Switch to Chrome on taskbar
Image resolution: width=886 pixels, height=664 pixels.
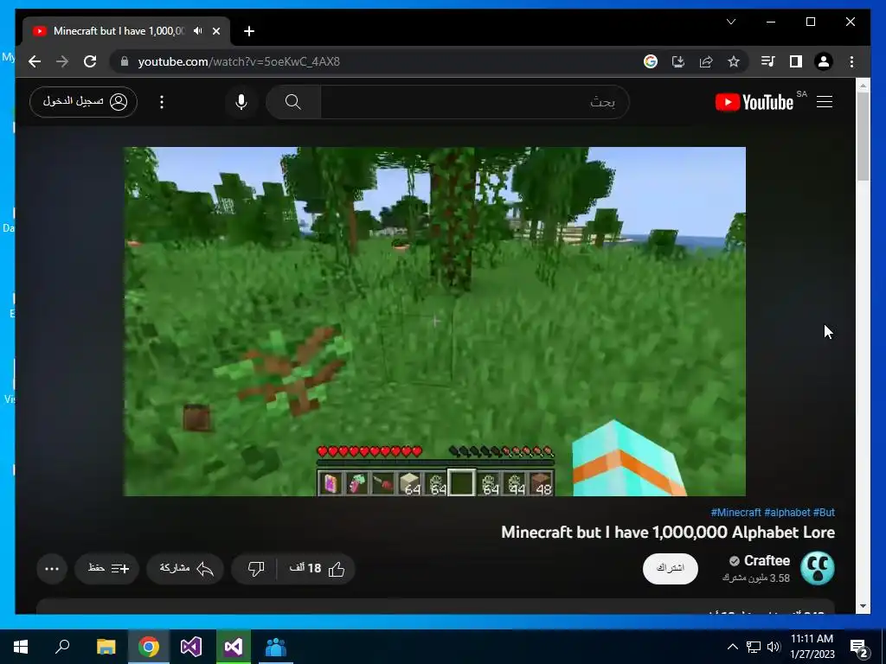click(149, 647)
